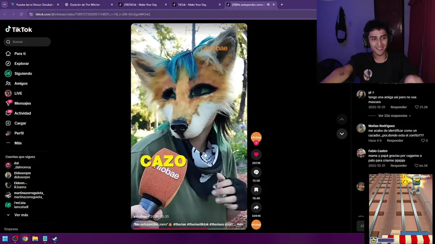Toggle the video mute speaker icon
The height and width of the screenshot is (244, 435).
137,30
